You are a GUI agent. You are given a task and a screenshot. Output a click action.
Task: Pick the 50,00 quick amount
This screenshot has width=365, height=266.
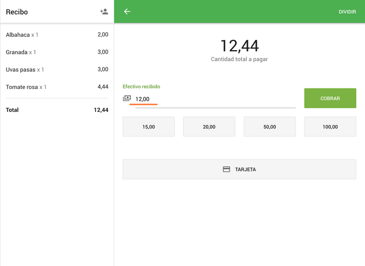(x=270, y=127)
